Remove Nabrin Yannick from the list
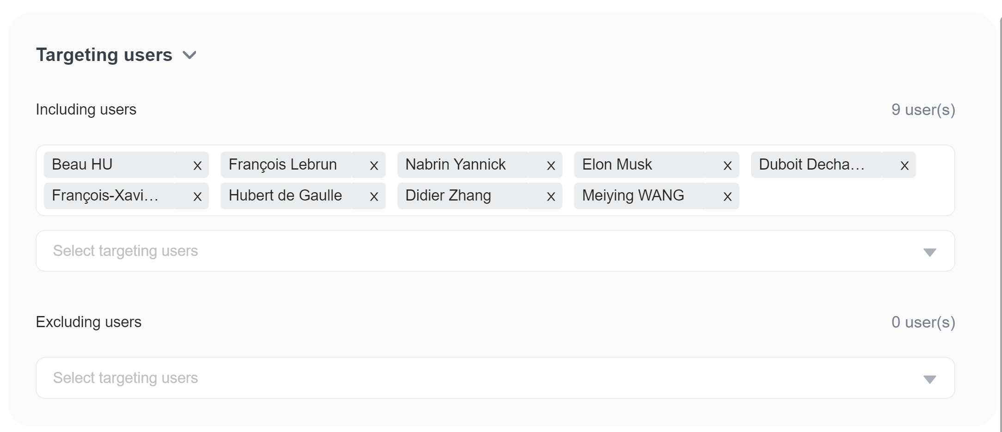This screenshot has width=1002, height=432. [x=550, y=165]
